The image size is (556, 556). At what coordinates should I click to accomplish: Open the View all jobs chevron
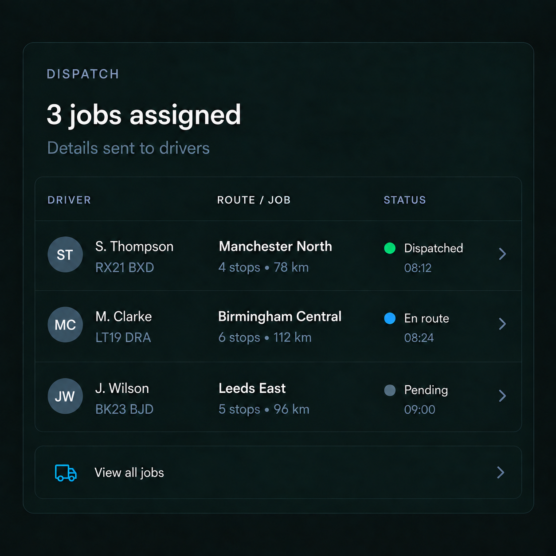point(501,473)
